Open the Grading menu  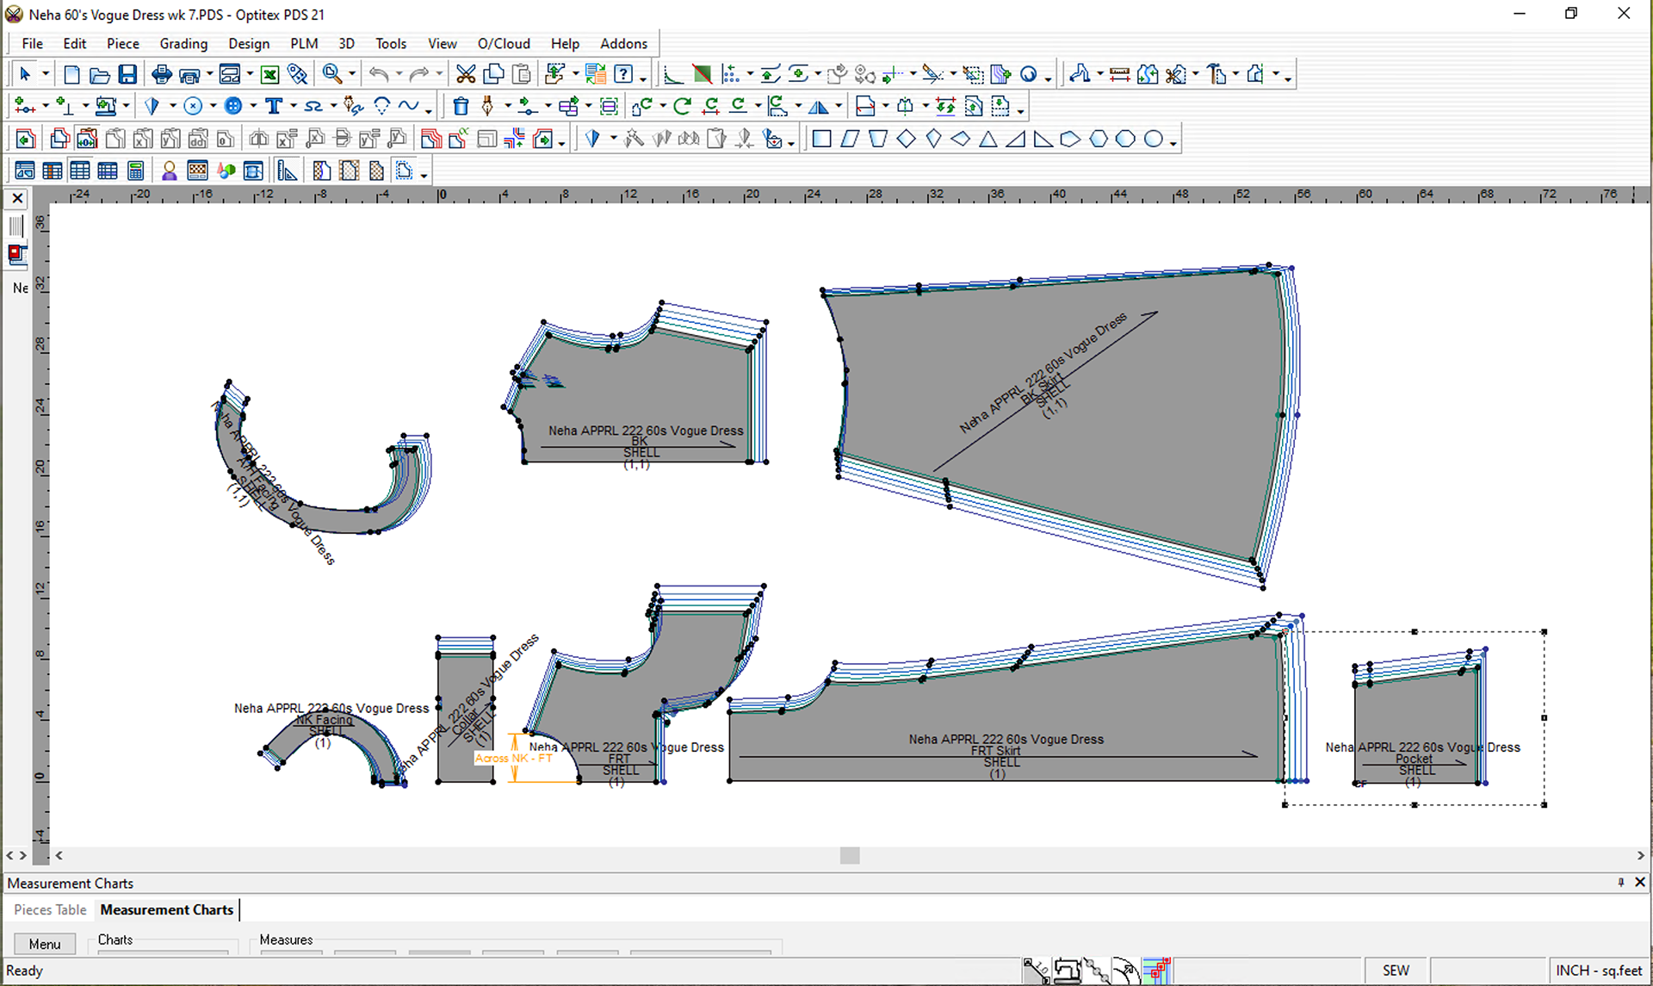click(x=183, y=43)
